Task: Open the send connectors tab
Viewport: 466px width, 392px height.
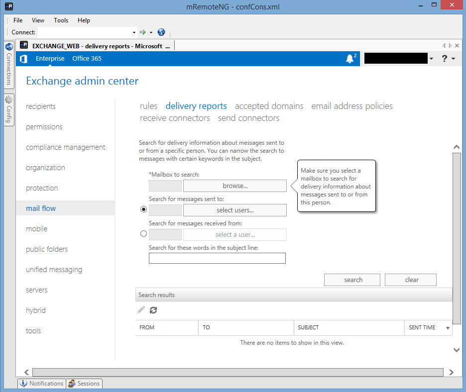Action: [x=248, y=118]
